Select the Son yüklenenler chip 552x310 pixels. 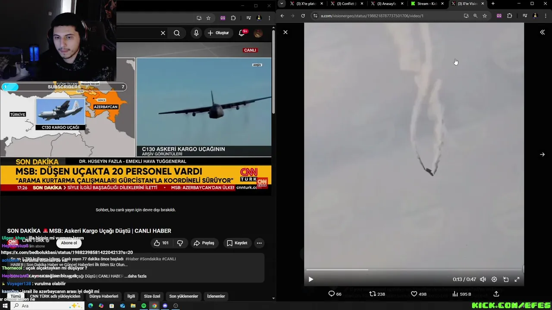click(x=184, y=296)
